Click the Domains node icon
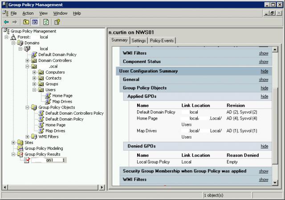The height and width of the screenshot is (200, 285). pos(20,43)
